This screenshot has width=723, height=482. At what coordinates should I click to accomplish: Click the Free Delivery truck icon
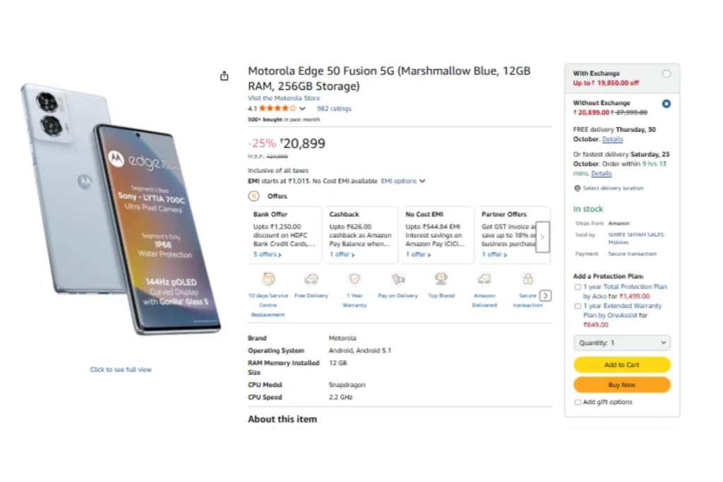[311, 279]
